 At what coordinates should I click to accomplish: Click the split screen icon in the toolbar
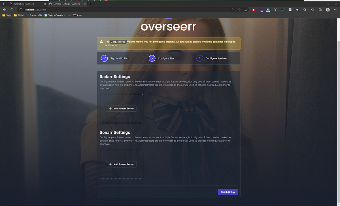click(233, 9)
